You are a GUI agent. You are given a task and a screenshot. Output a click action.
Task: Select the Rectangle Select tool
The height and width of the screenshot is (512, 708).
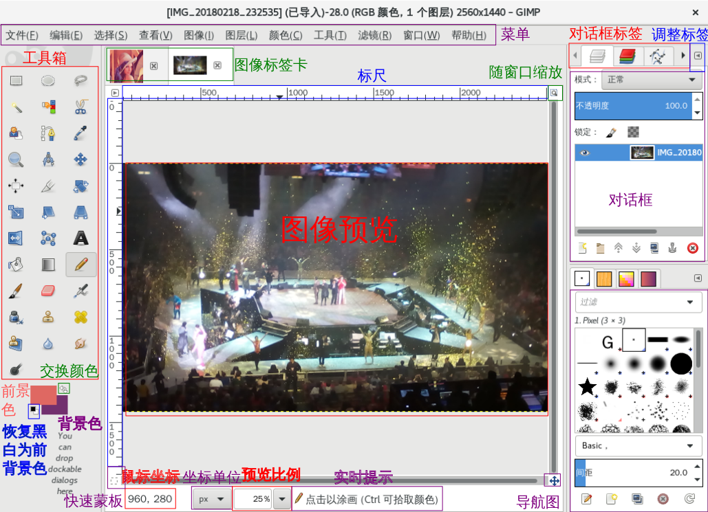point(16,80)
